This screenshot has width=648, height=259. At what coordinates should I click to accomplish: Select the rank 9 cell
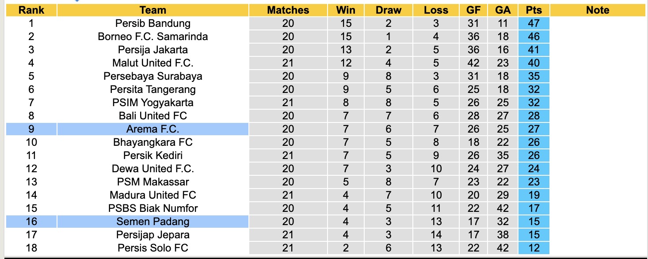(x=31, y=129)
